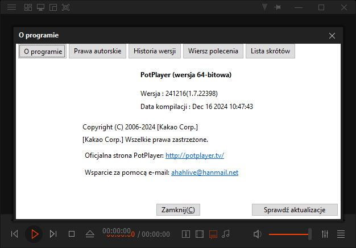Mute audio with the speaker icon
This screenshot has height=248, width=356.
[257, 234]
